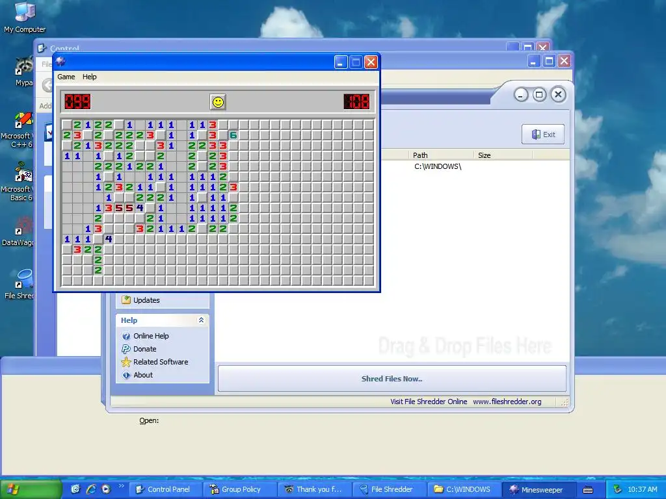Screen dimensions: 666x499
Task: Expand the quick launch chevron
Action: [121, 485]
